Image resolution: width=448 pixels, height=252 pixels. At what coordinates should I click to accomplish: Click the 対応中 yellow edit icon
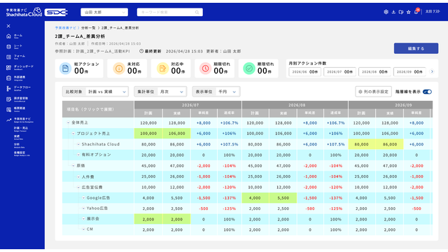(x=162, y=69)
